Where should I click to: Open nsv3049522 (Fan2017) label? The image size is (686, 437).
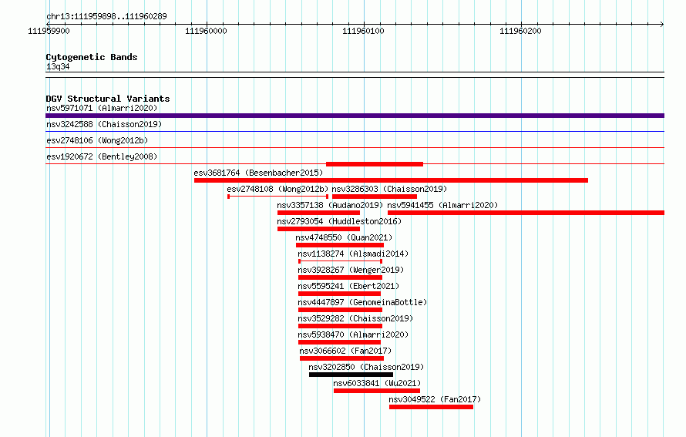point(435,399)
